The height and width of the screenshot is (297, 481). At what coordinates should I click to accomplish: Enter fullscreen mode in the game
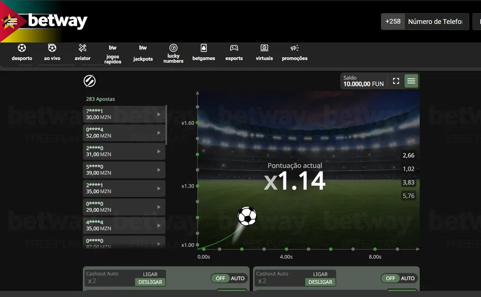click(395, 81)
